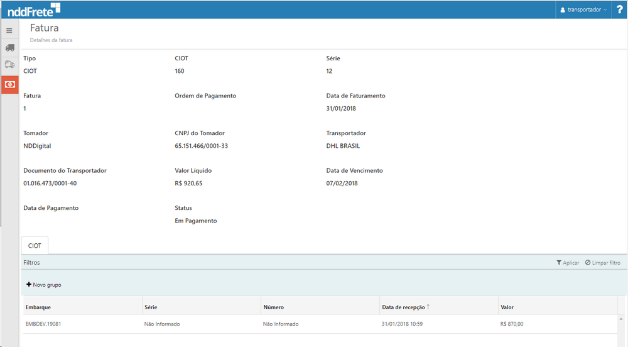This screenshot has height=347, width=628.
Task: Toggle the hamburger menu in sidebar
Action: [9, 30]
